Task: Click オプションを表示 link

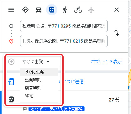Action: click(x=107, y=62)
